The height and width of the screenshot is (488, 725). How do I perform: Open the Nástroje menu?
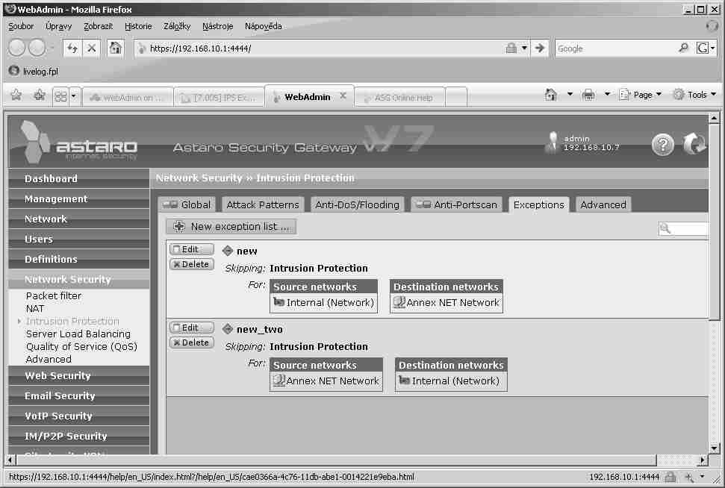tap(218, 26)
